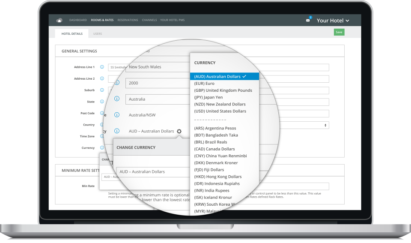Open Reservations menu
This screenshot has height=243, width=411.
point(128,20)
